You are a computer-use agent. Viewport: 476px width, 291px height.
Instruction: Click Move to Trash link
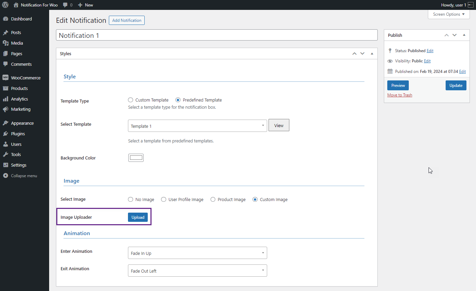pyautogui.click(x=400, y=95)
